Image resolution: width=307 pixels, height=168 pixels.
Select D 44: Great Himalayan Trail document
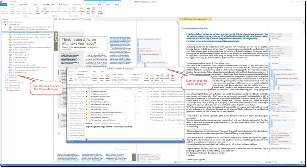pos(24,70)
